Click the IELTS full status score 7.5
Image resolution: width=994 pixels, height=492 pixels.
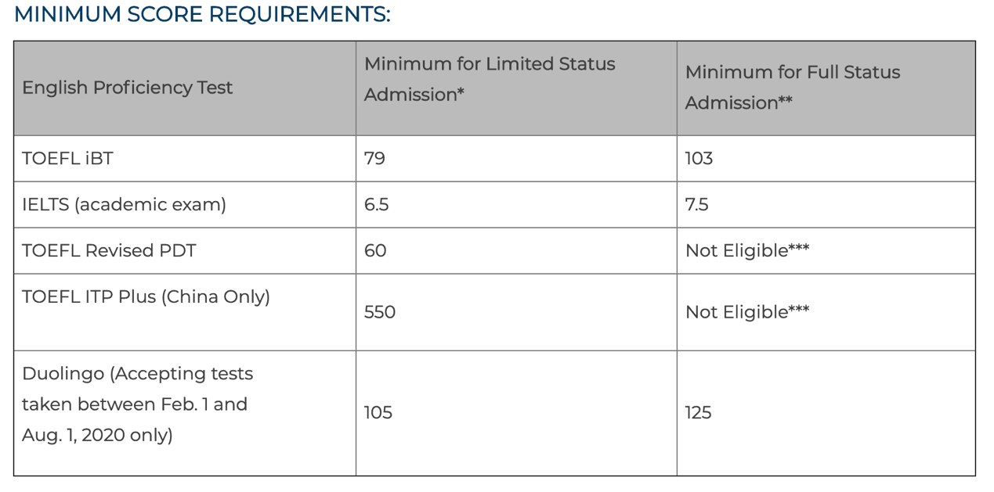[x=696, y=204]
